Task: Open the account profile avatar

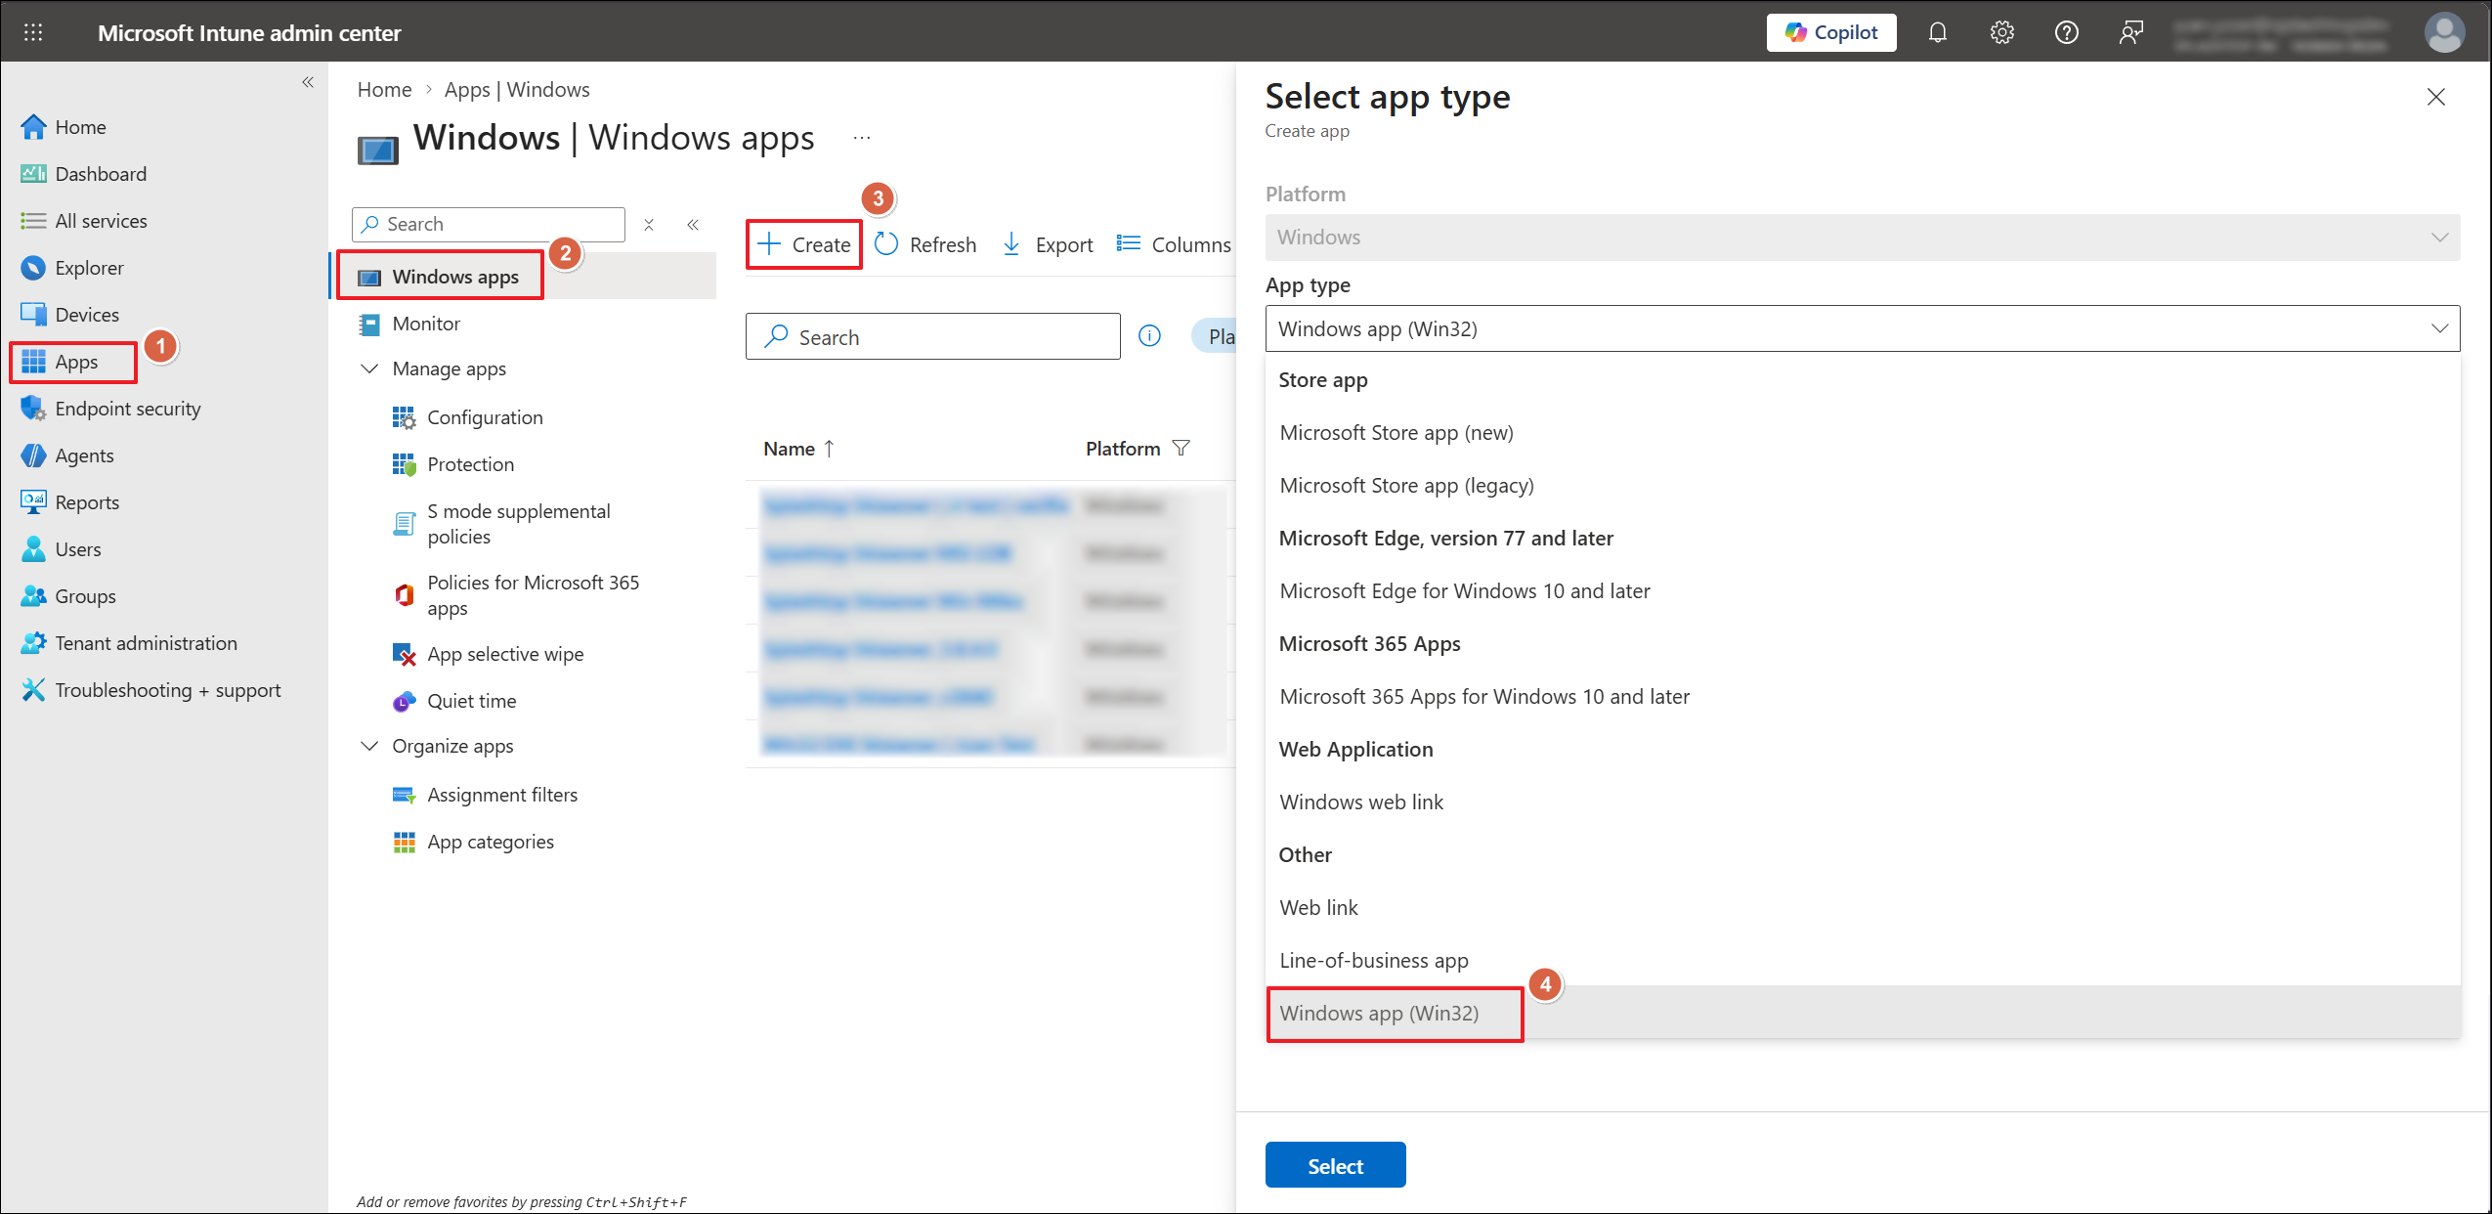Action: (2444, 32)
